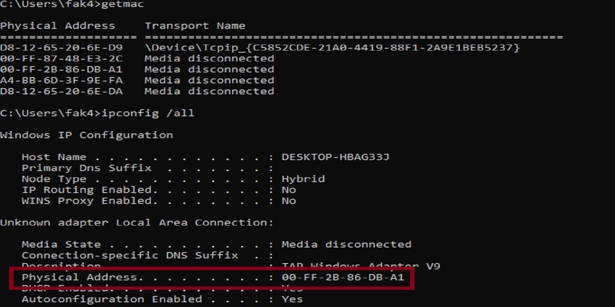Select MAC address D8-12-65-20-6E-DA
Image resolution: width=615 pixels, height=307 pixels.
click(61, 91)
